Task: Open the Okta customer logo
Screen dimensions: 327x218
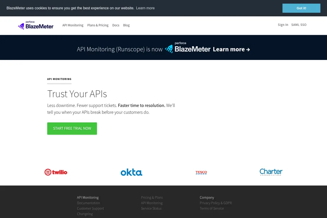Action: (x=131, y=172)
